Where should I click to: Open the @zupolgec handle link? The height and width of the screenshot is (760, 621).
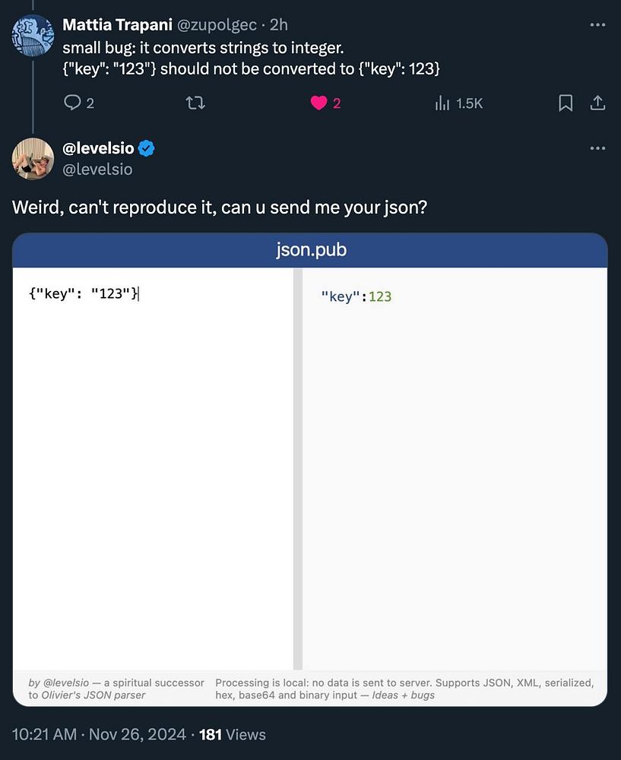[217, 25]
